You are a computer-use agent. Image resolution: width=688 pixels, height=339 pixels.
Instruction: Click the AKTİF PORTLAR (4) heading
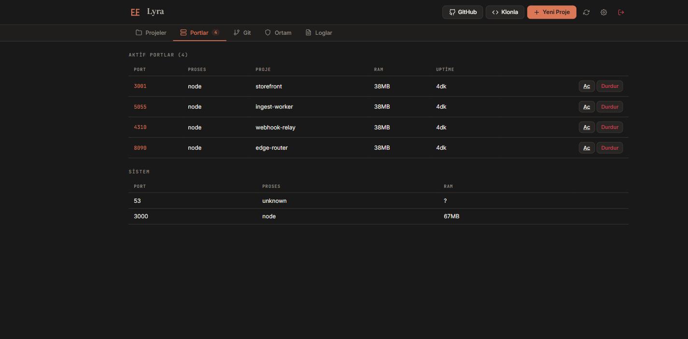pos(158,55)
